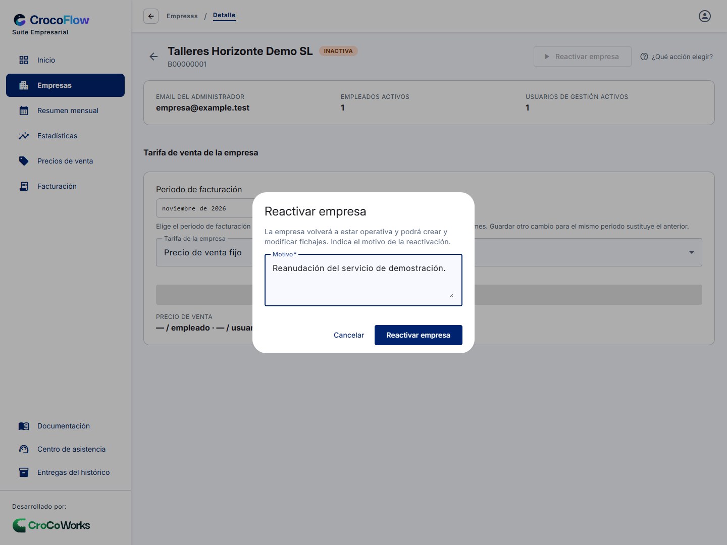Go to Centro de asistencia
Viewport: 727px width, 545px height.
65,449
